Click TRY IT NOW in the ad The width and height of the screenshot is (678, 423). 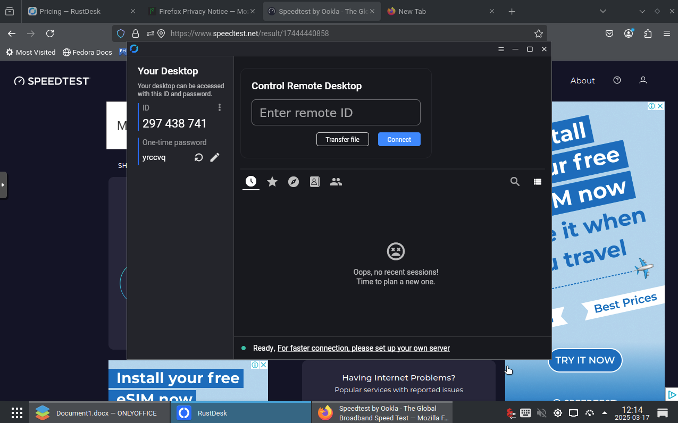pyautogui.click(x=585, y=360)
